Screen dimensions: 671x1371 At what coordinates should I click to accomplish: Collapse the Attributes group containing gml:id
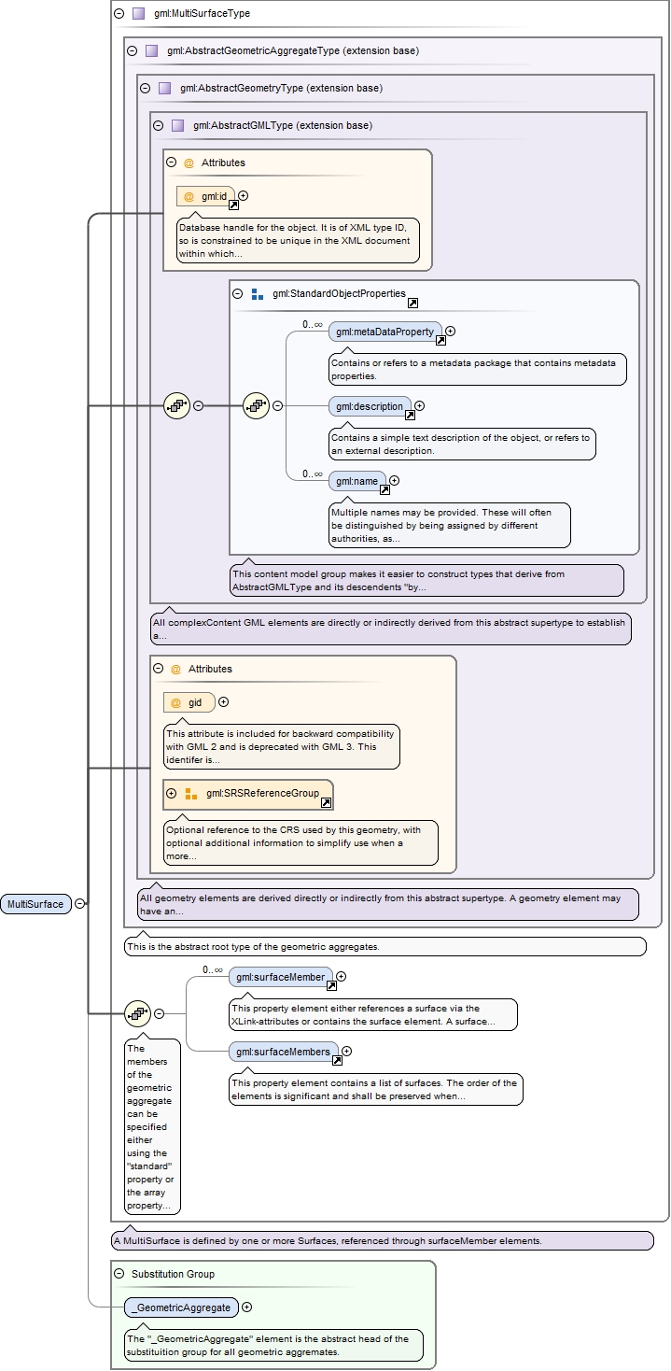[x=172, y=163]
